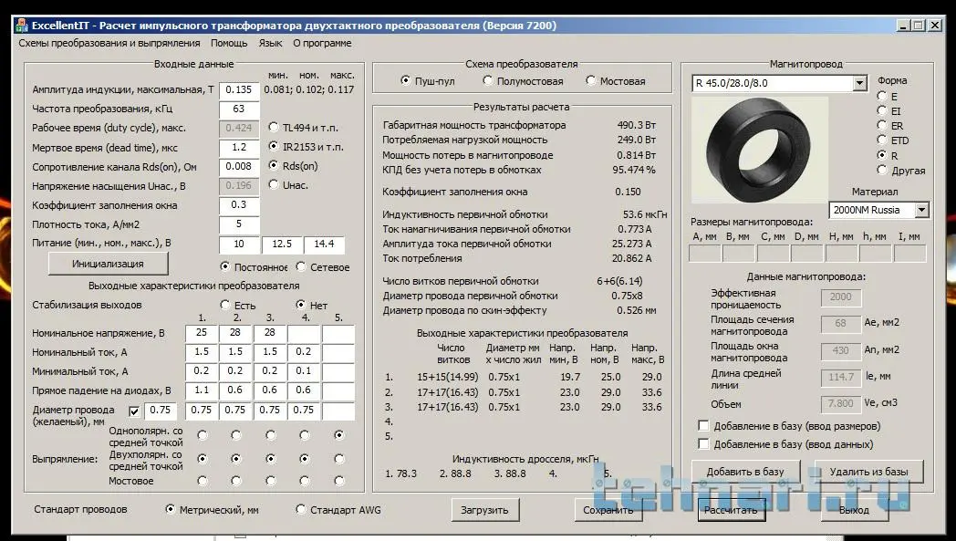
Task: Select core shape R
Action: (881, 155)
